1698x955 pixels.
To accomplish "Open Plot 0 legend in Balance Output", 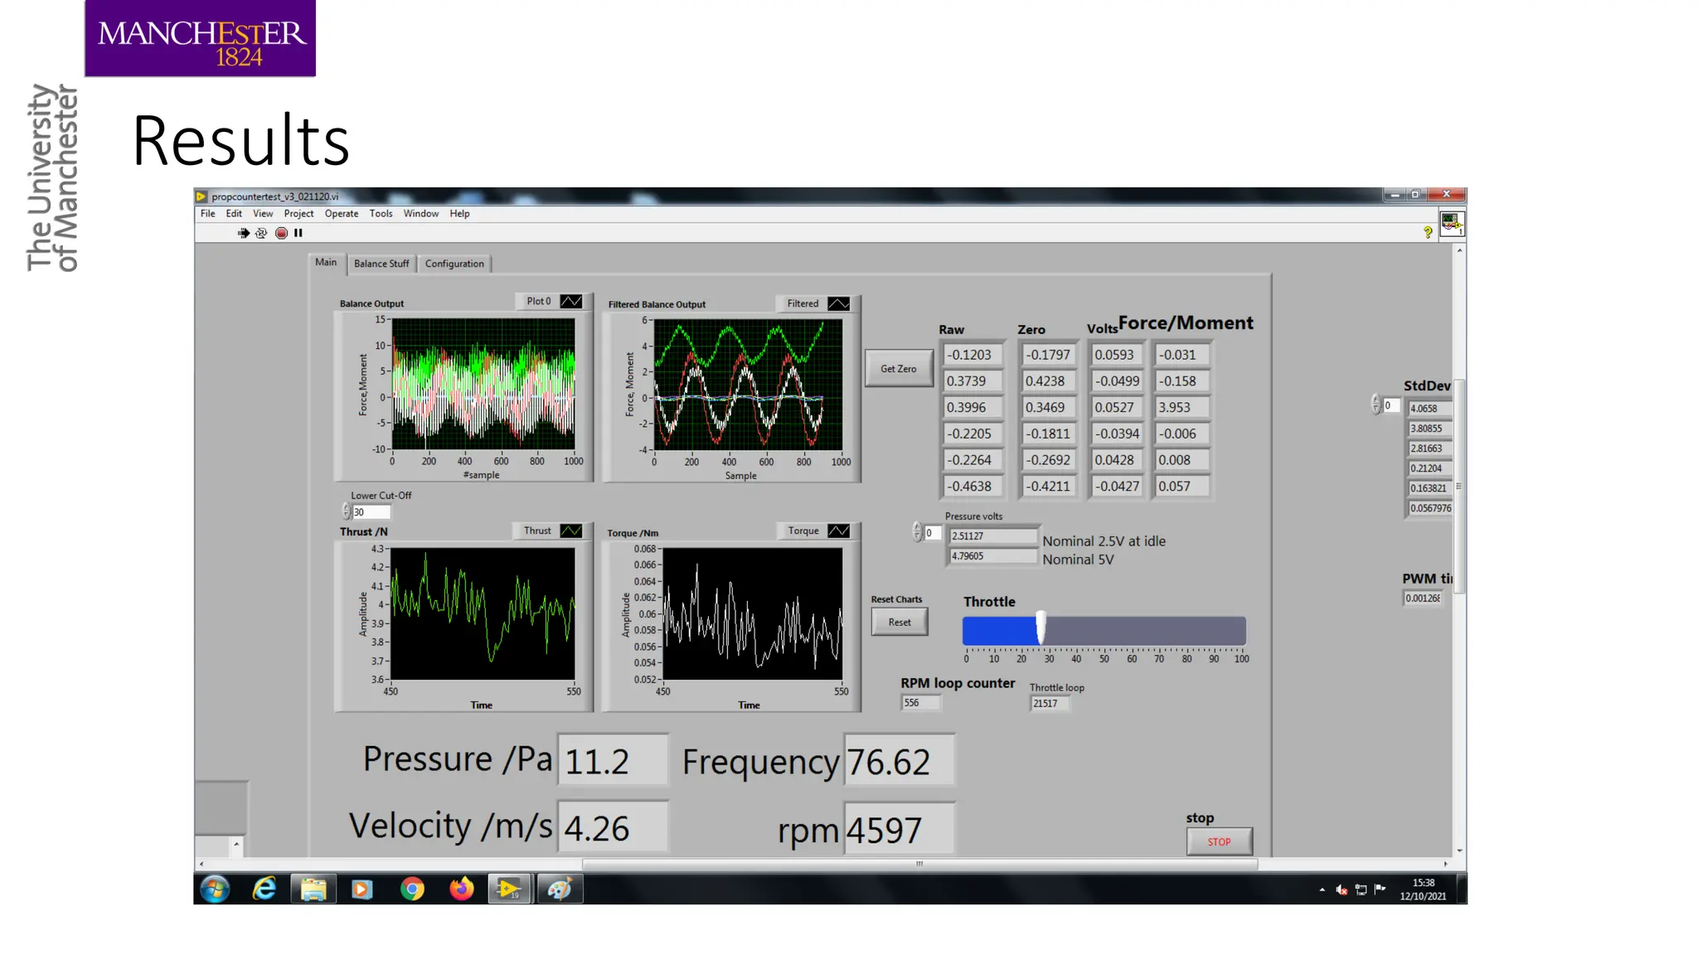I will pos(571,301).
